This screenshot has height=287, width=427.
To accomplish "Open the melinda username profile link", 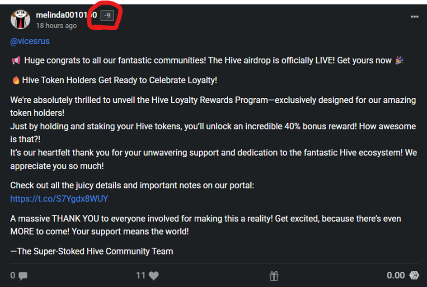I will (66, 15).
